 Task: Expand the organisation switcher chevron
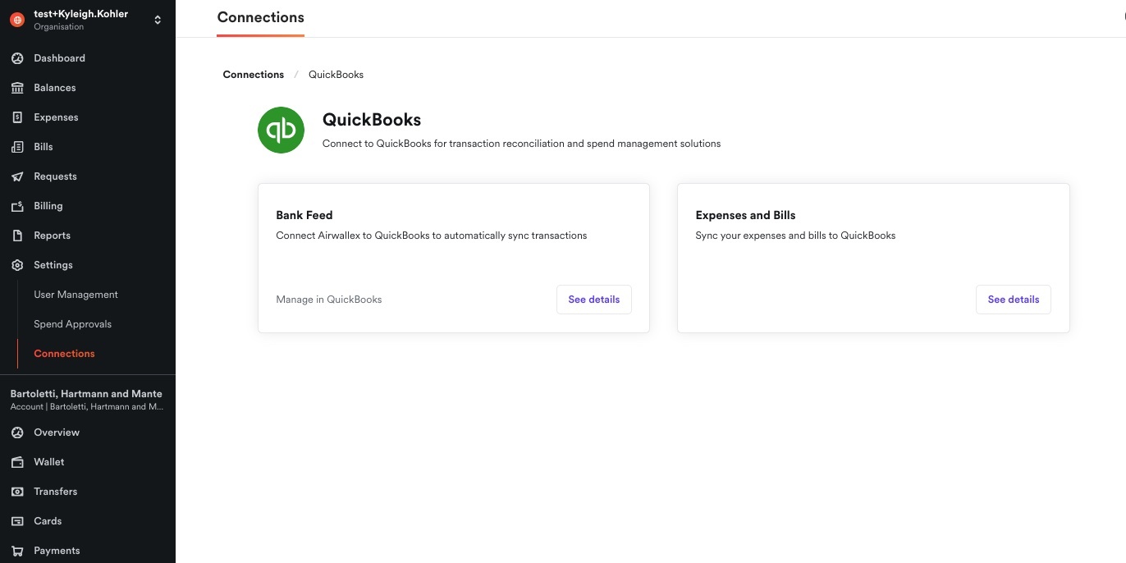(x=158, y=20)
